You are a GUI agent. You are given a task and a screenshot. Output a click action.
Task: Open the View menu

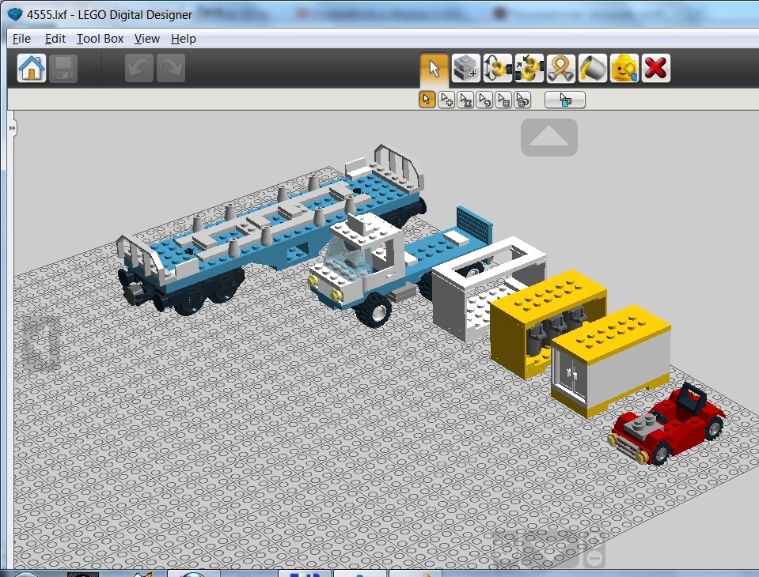(147, 39)
